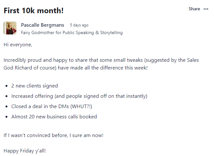The width and height of the screenshot is (214, 156).
Task: Click the 'First 10k month!' post title
Action: point(34,10)
